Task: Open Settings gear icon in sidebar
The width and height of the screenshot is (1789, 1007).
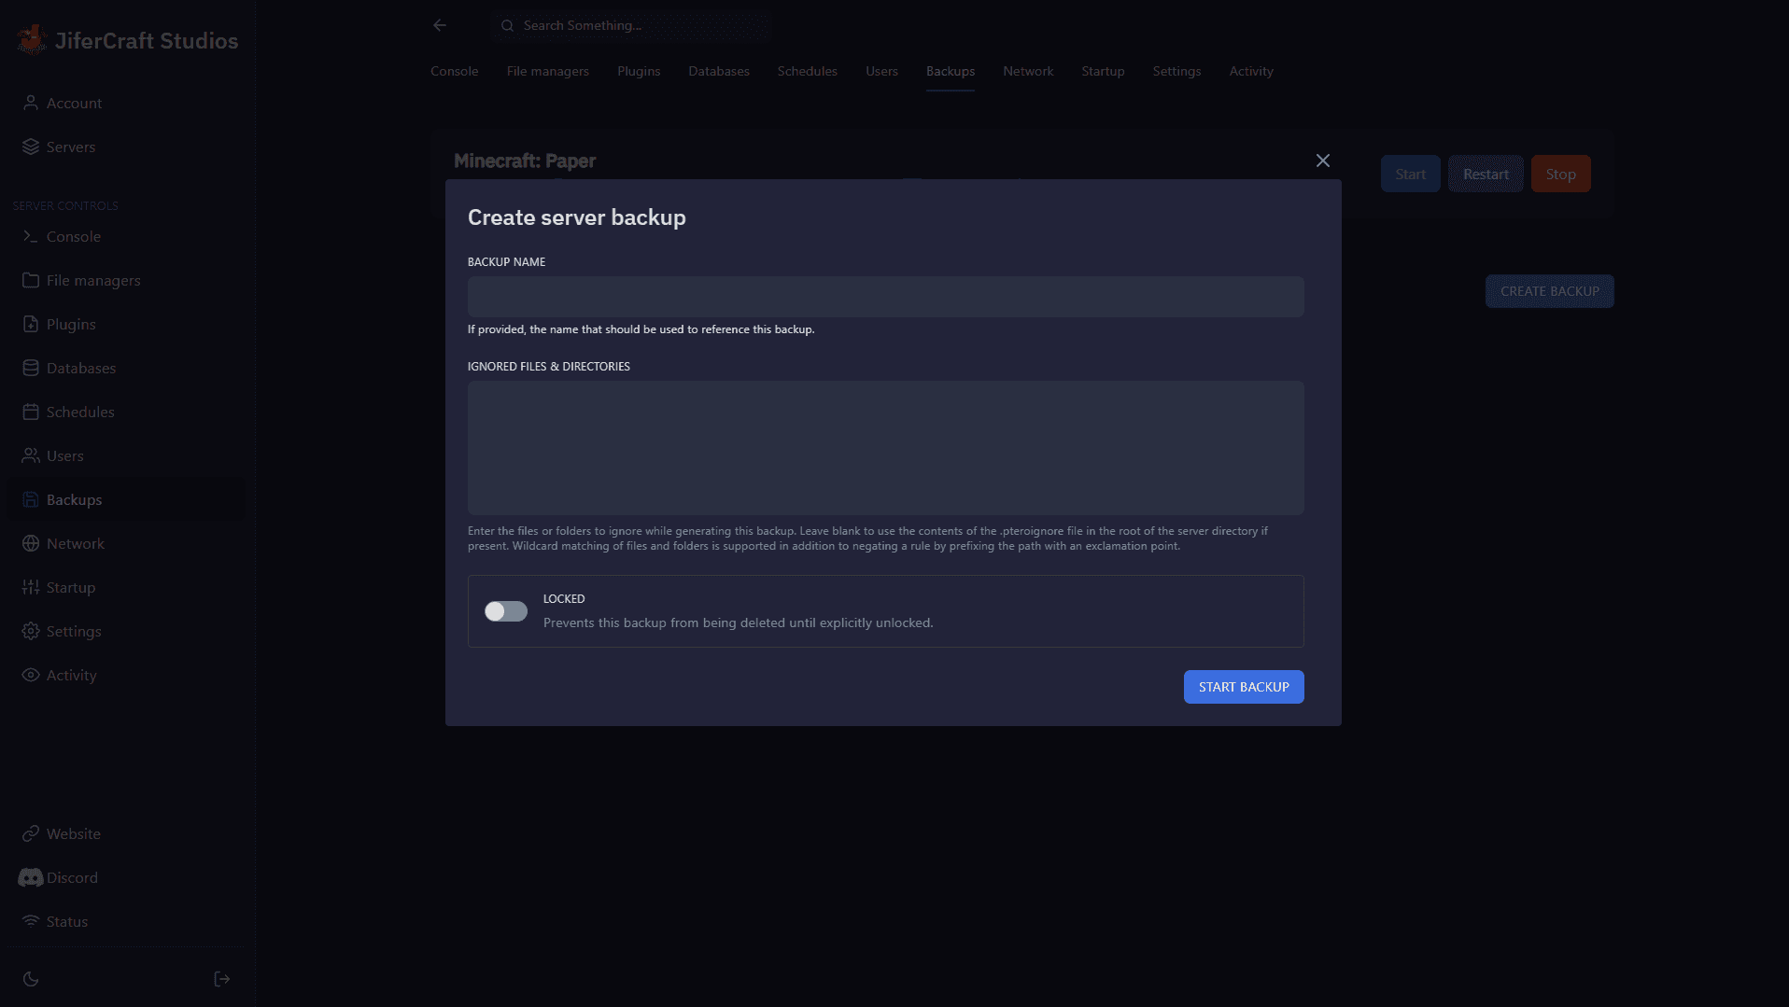Action: coord(31,632)
